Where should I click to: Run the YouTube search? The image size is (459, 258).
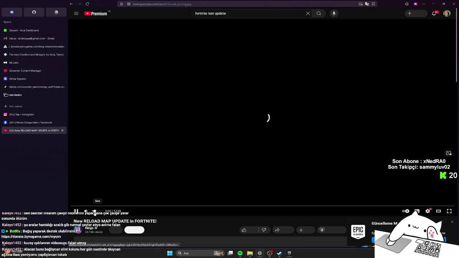tap(319, 13)
